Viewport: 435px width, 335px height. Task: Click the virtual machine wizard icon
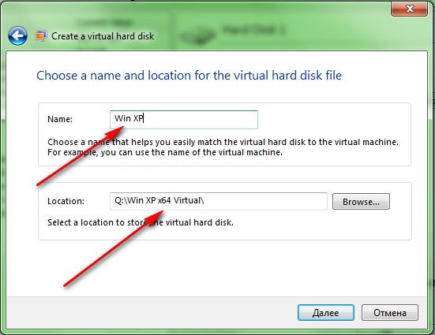(x=40, y=36)
